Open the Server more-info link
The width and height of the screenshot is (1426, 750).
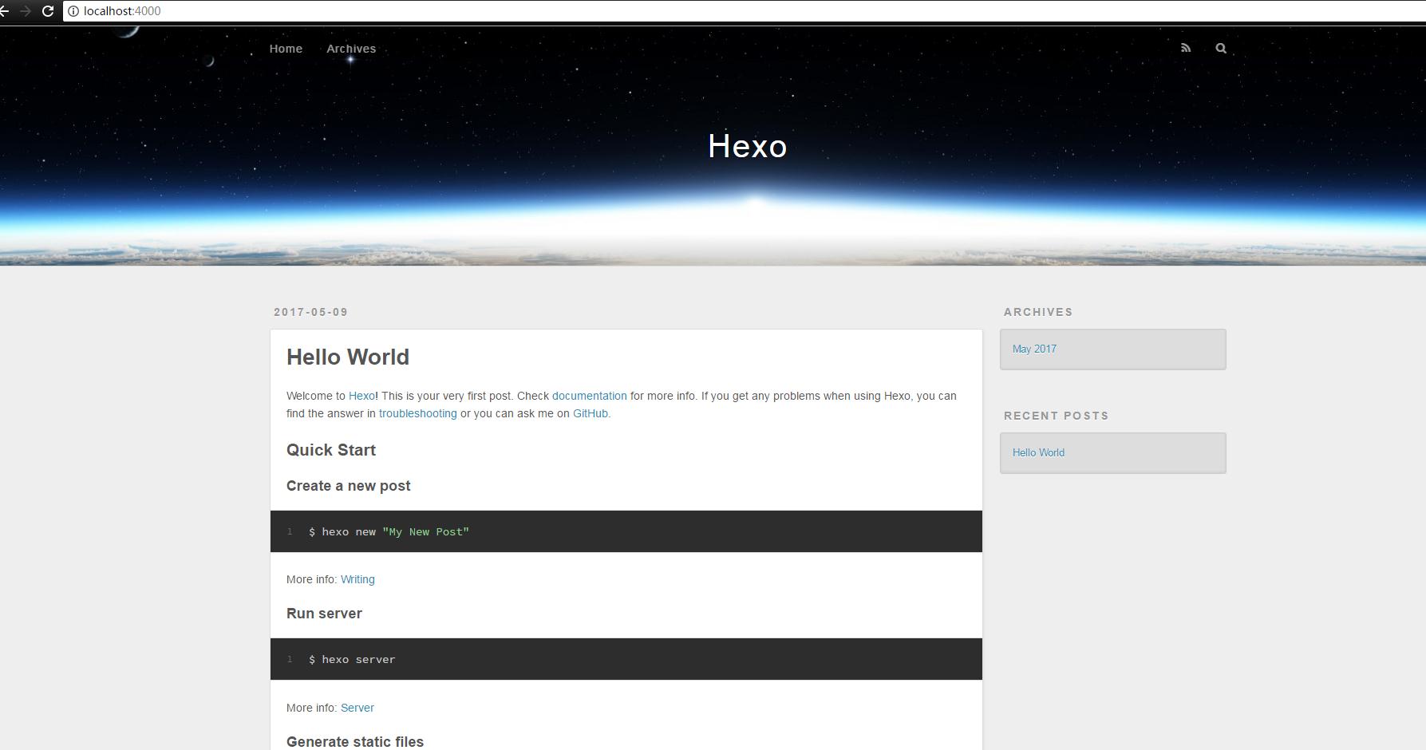point(357,708)
